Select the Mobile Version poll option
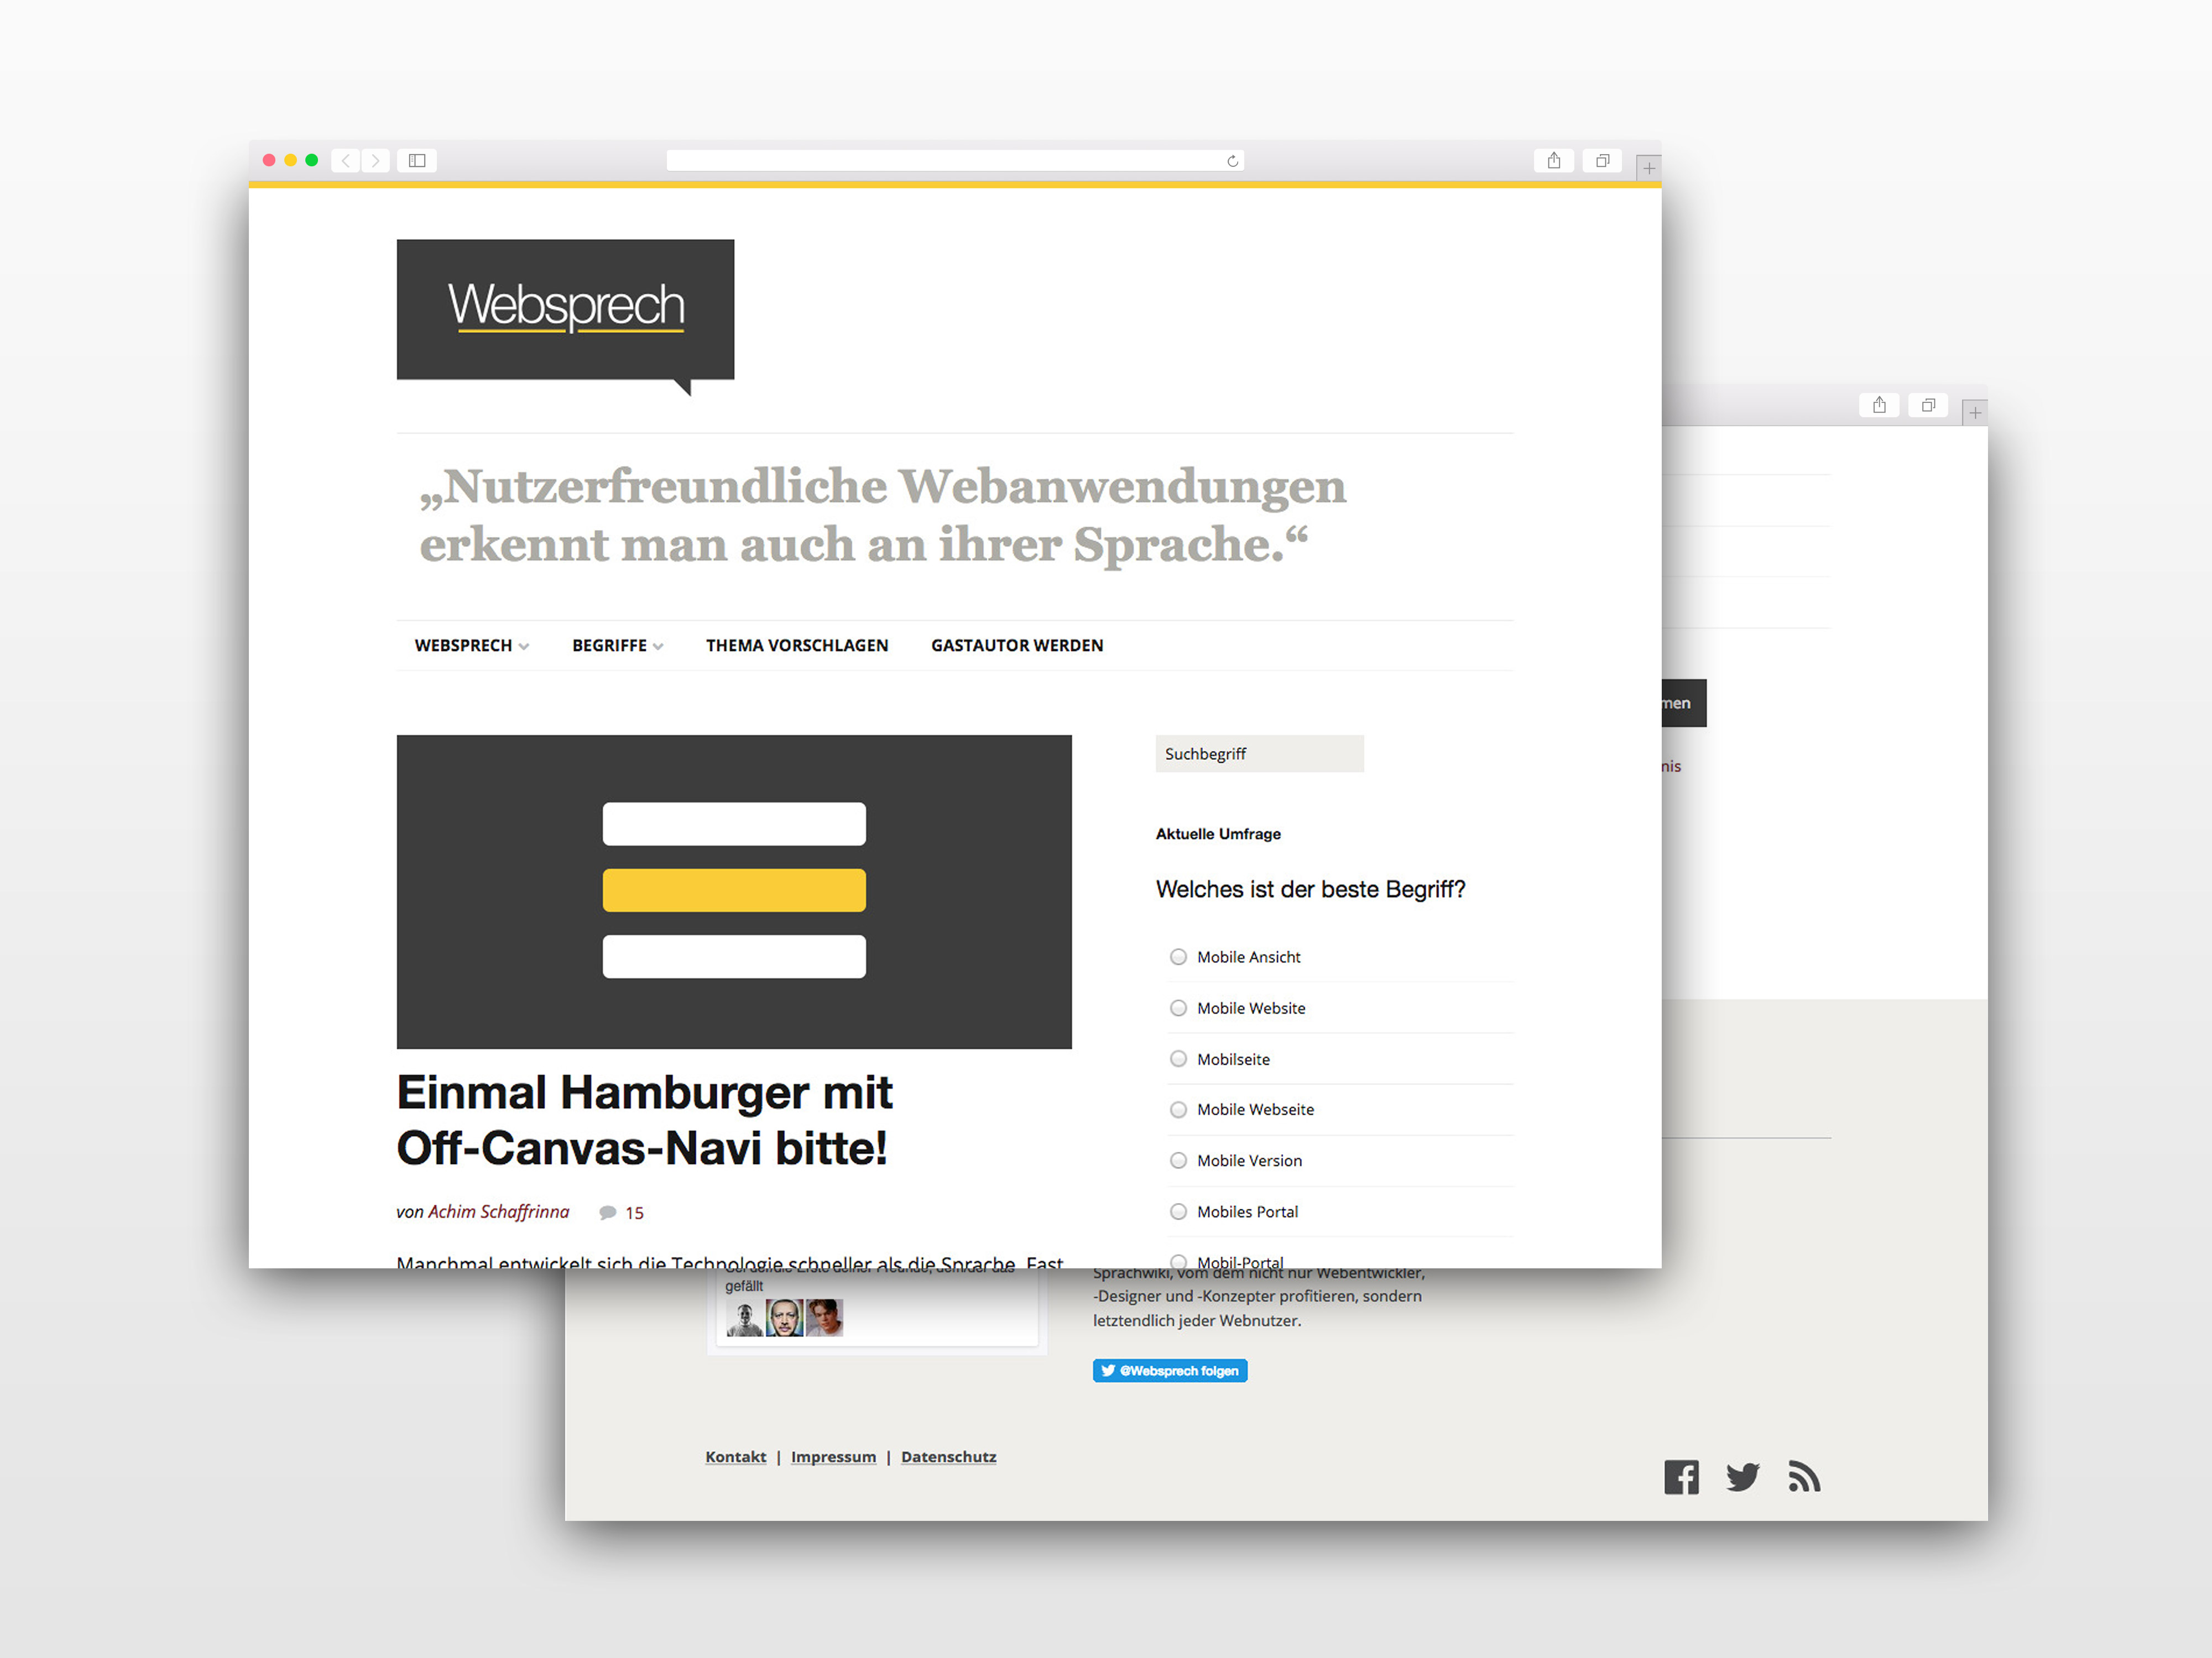This screenshot has width=2212, height=1658. pos(1178,1160)
